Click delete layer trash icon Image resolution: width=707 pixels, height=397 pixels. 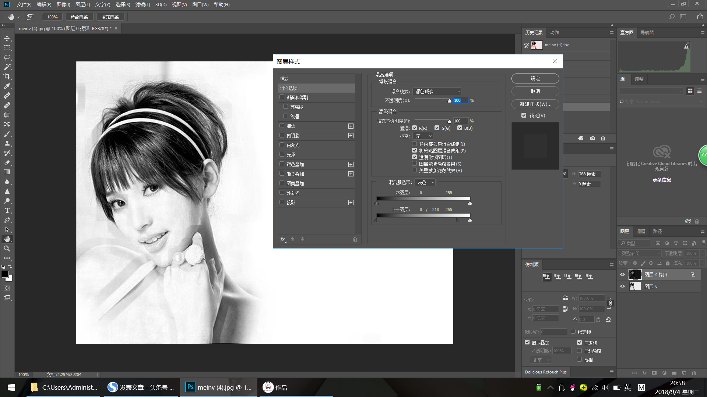coord(694,373)
